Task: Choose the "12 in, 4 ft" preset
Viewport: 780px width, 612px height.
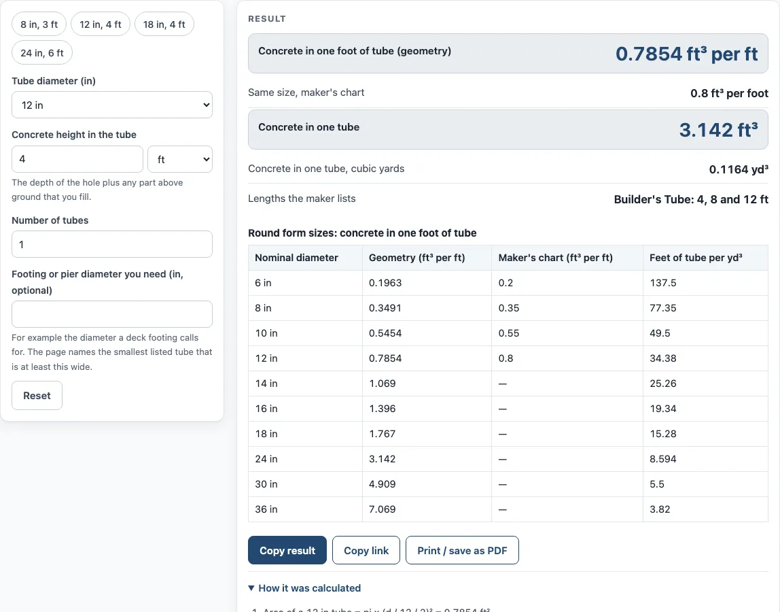Action: [x=101, y=24]
